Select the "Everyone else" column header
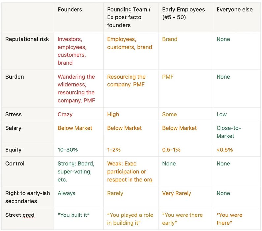Screen dimensions: 262x231 (234, 10)
